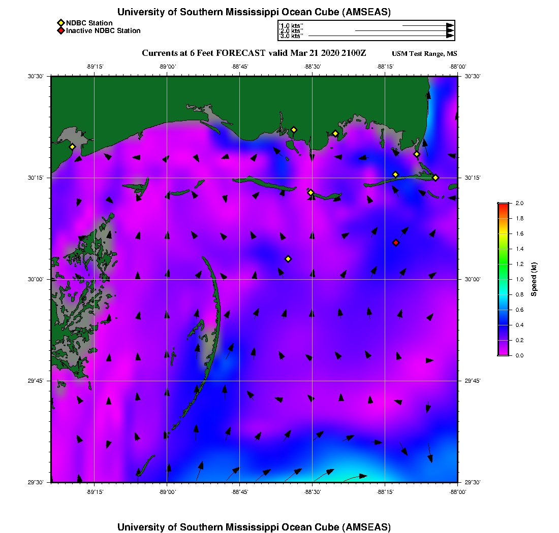The width and height of the screenshot is (559, 533).
Task: Select the red inactive station marker on the map
Action: click(396, 243)
